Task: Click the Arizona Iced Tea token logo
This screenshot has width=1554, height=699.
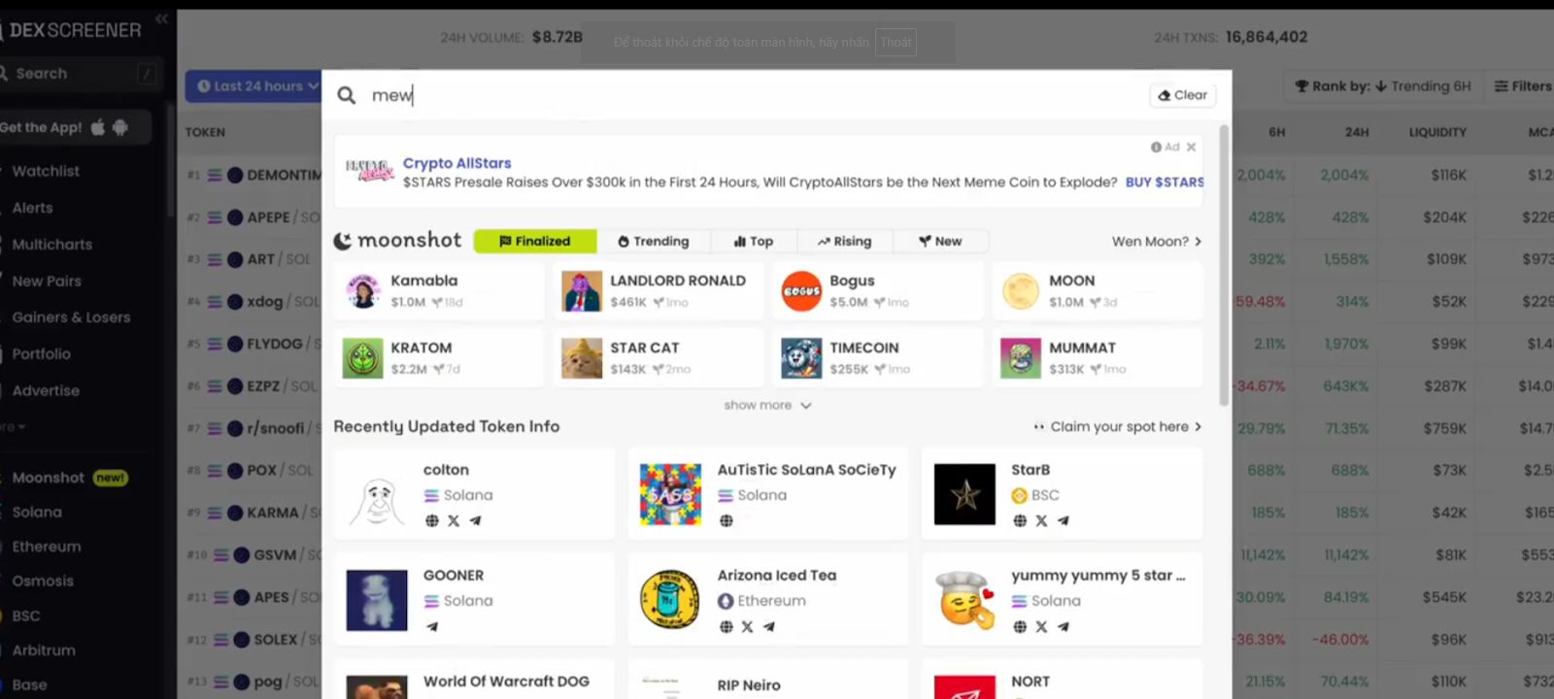Action: (x=669, y=600)
